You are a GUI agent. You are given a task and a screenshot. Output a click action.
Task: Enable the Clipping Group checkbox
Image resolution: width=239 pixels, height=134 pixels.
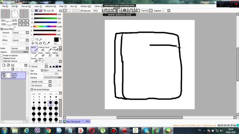pos(1,58)
